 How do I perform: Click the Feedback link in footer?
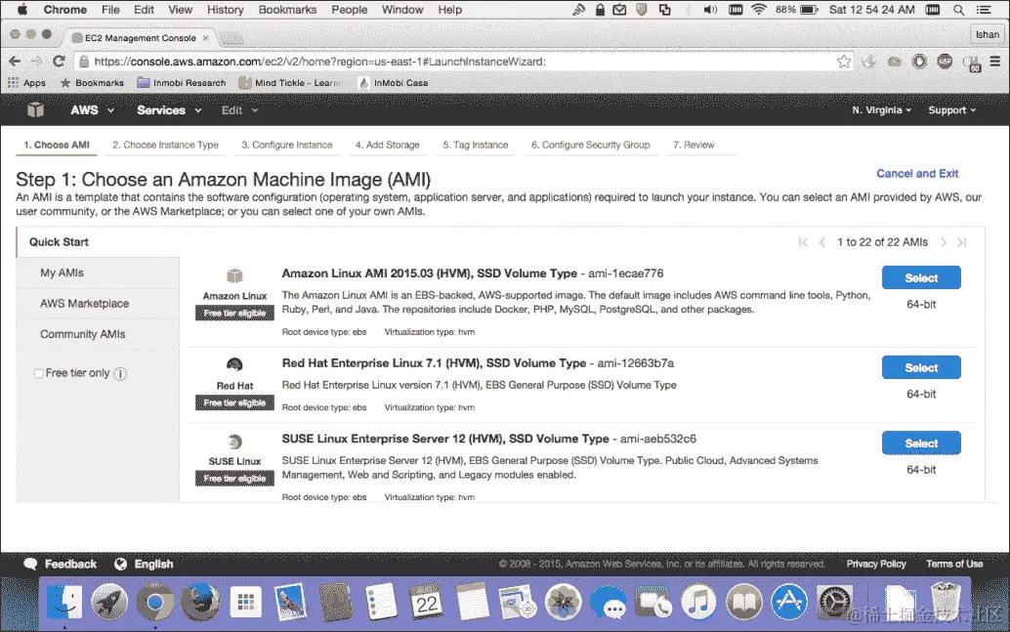[x=70, y=564]
